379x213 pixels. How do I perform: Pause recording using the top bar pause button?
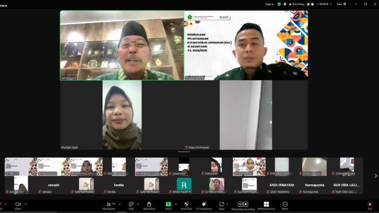click(308, 4)
